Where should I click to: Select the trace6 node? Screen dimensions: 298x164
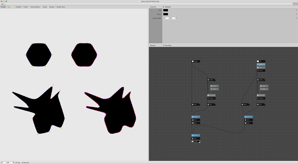[x=261, y=104]
